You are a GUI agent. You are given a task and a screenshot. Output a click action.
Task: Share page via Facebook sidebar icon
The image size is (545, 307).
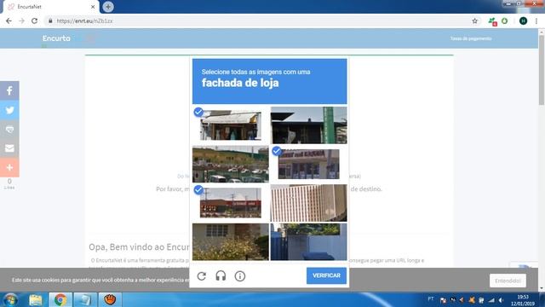pyautogui.click(x=9, y=90)
